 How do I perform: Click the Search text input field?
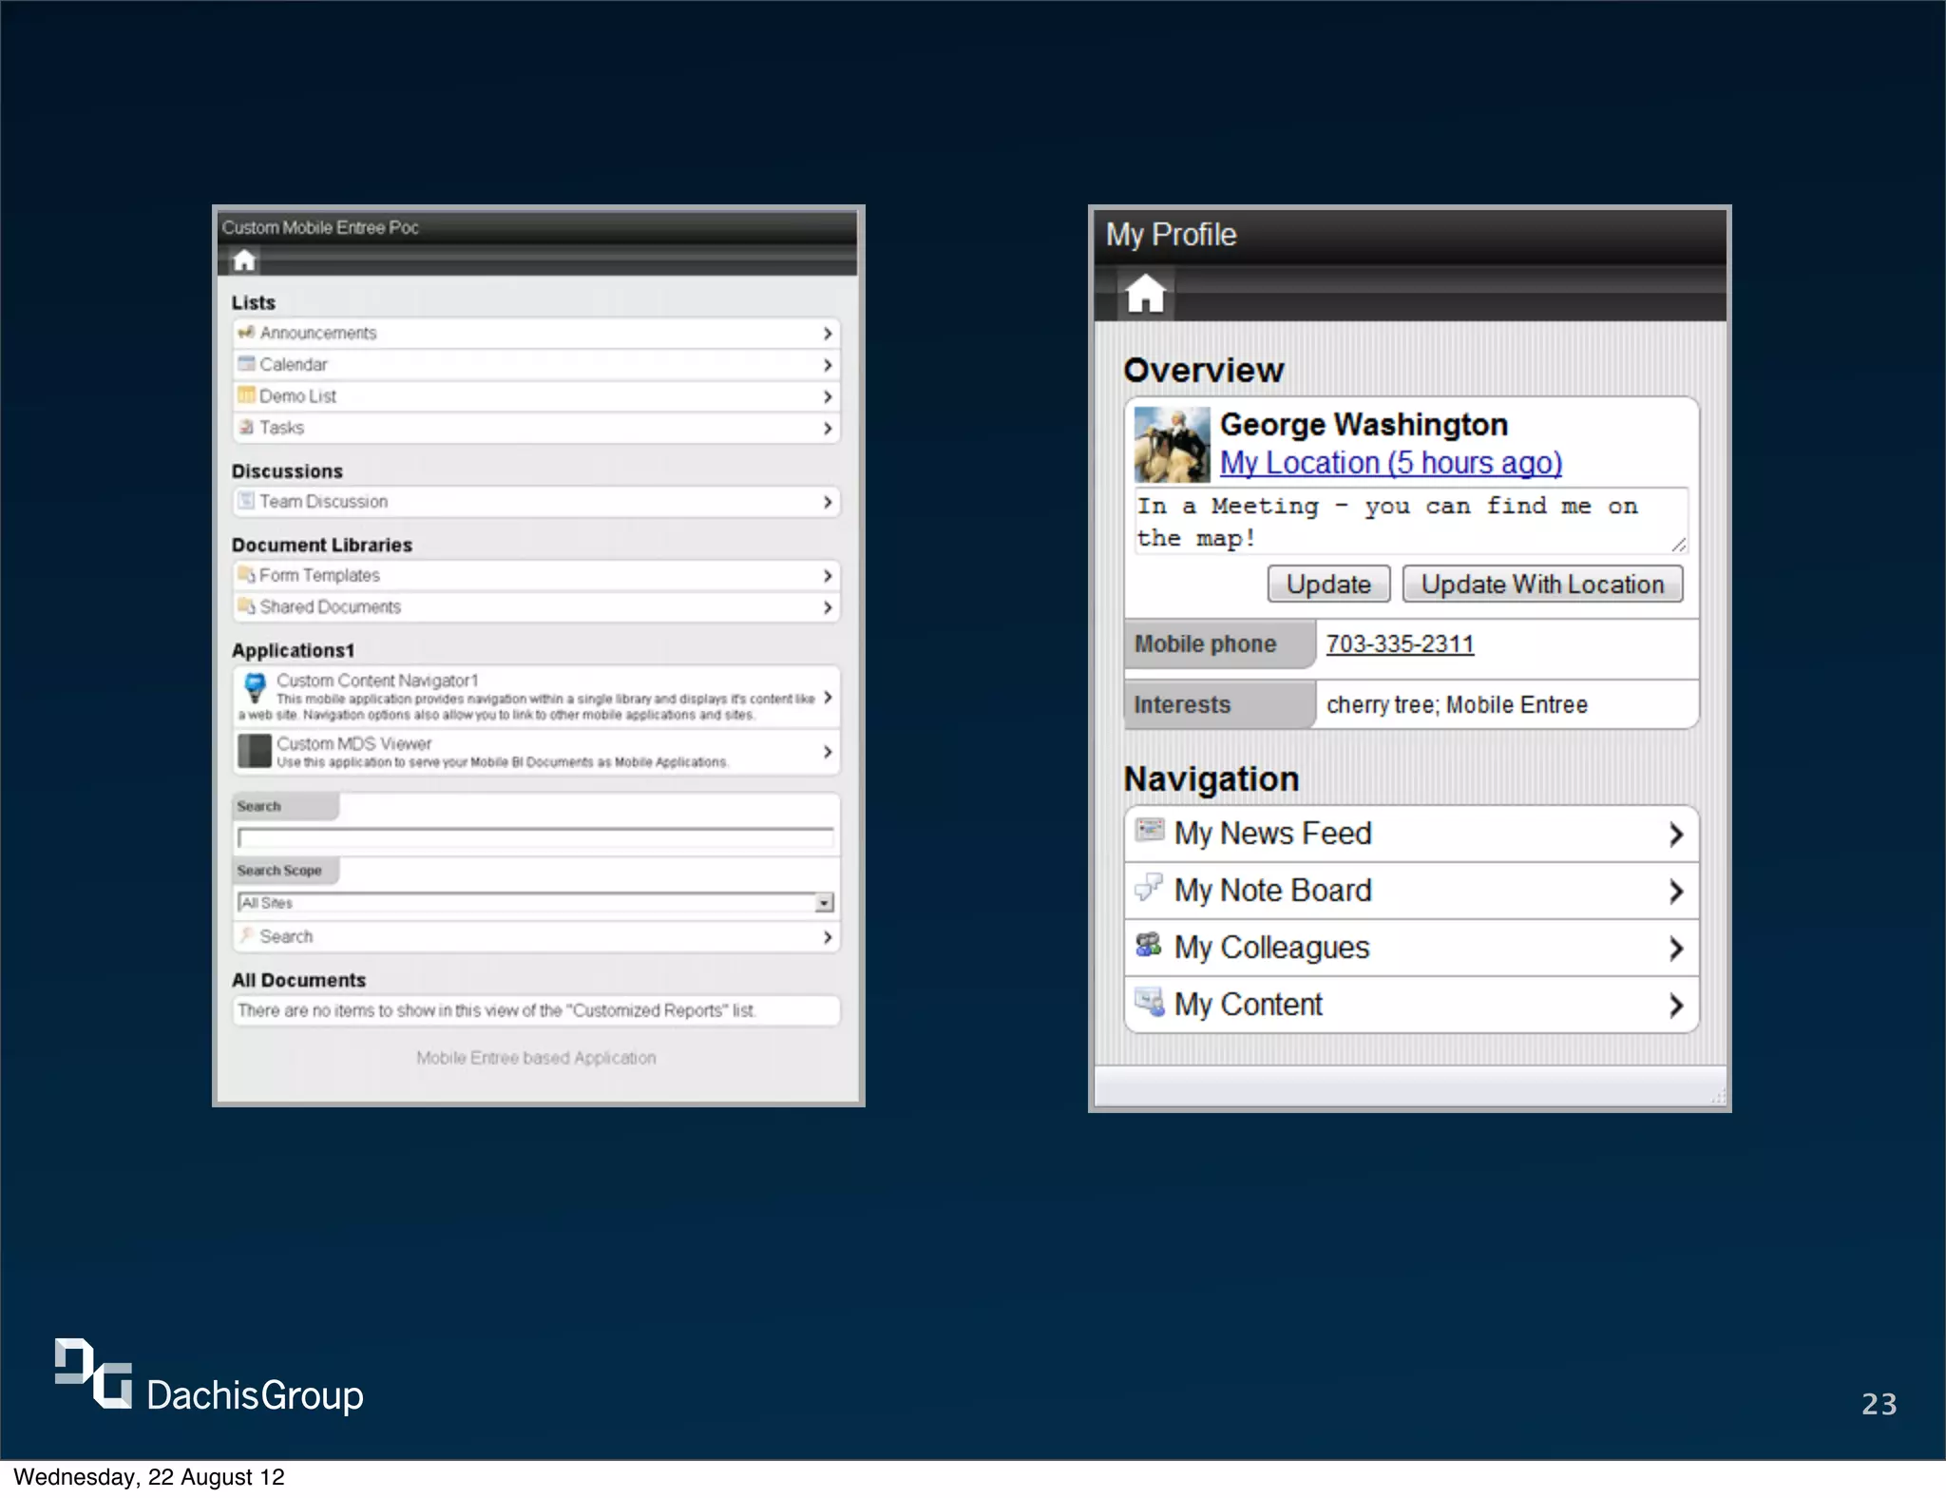coord(535,837)
